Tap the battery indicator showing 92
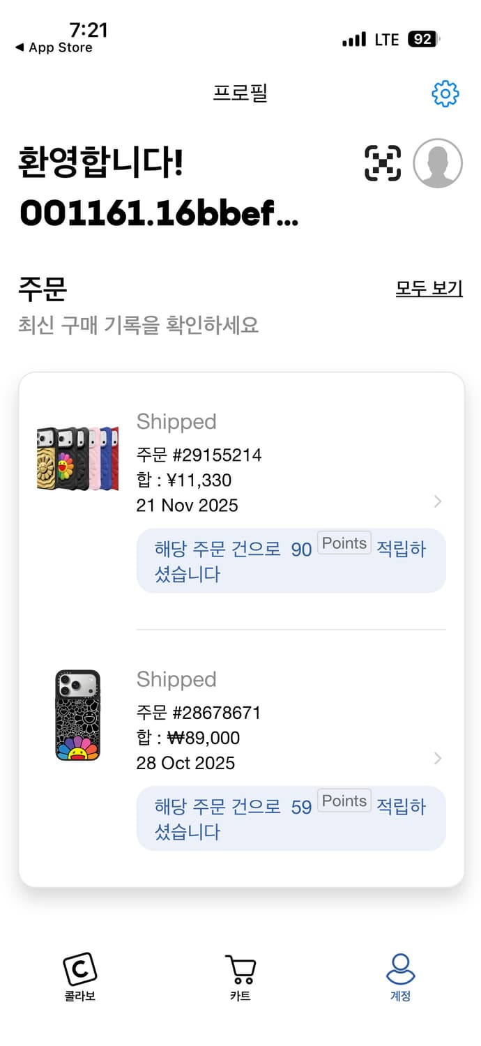481x1046 pixels. (x=425, y=39)
